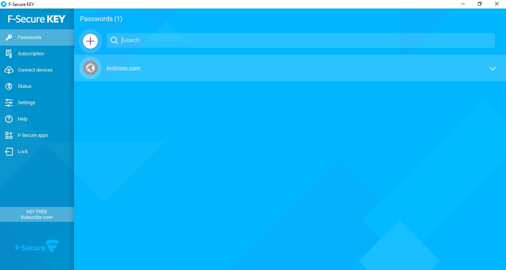Screen dimensions: 506x270
Task: Close the F-Secure KEY window
Action: (x=497, y=4)
